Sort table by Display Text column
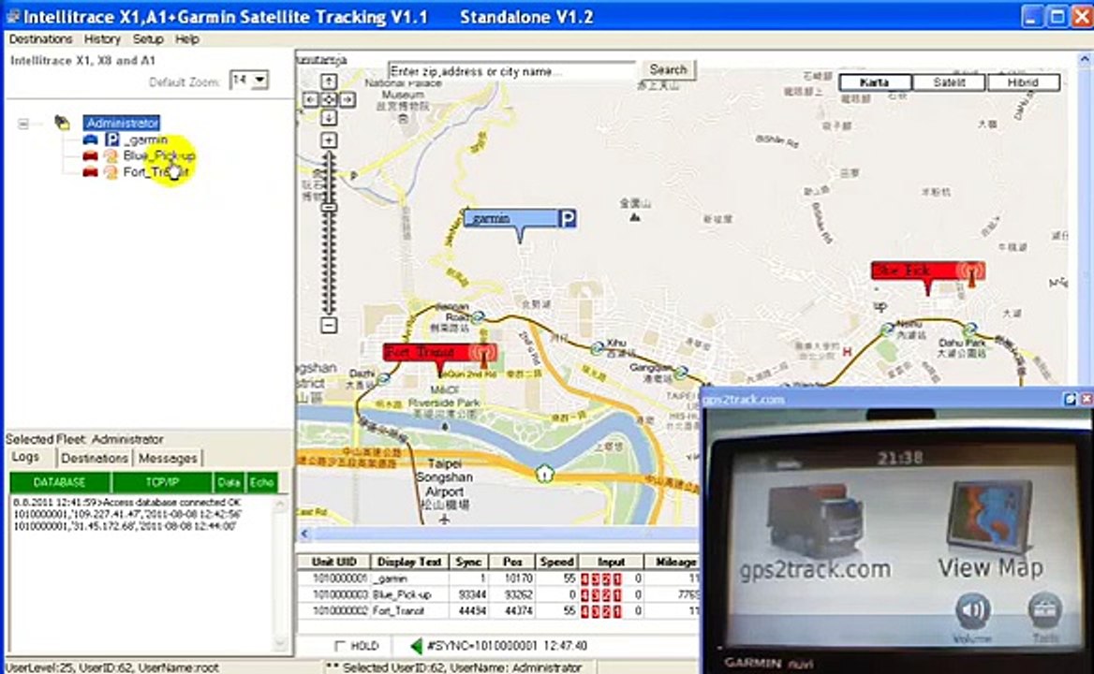This screenshot has height=674, width=1094. click(x=409, y=562)
